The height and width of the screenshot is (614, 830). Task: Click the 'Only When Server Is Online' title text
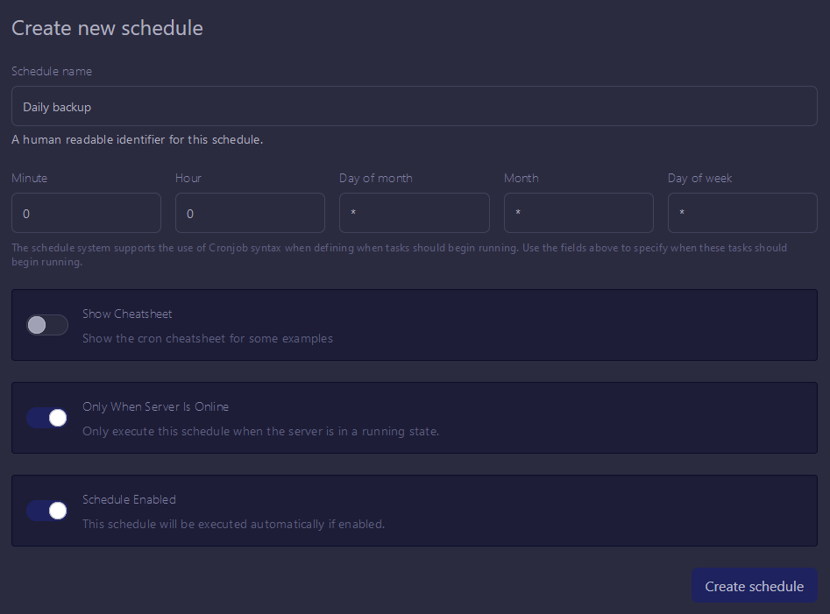coord(156,406)
